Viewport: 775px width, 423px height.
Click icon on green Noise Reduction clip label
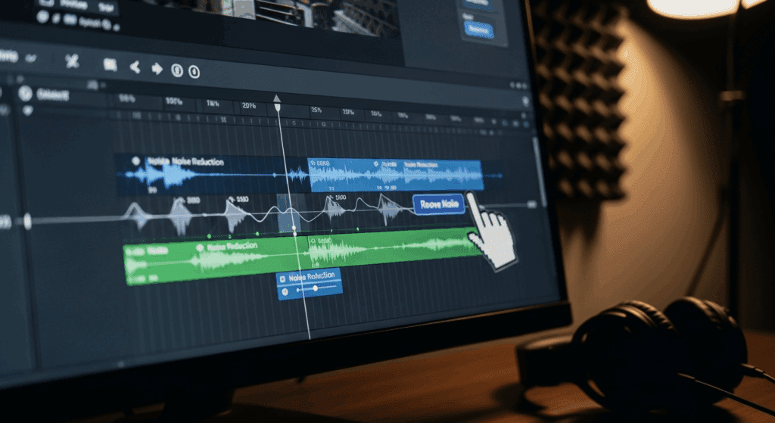(198, 247)
